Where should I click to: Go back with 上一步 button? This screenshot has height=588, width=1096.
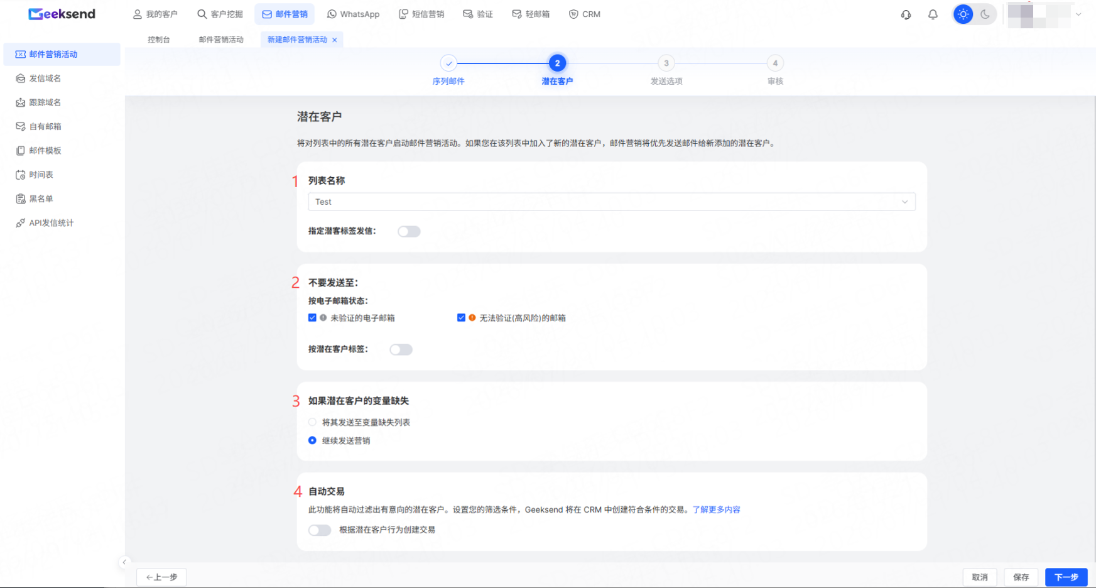(161, 577)
